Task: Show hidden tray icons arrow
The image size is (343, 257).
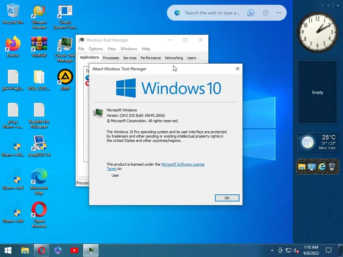Action: click(x=272, y=250)
